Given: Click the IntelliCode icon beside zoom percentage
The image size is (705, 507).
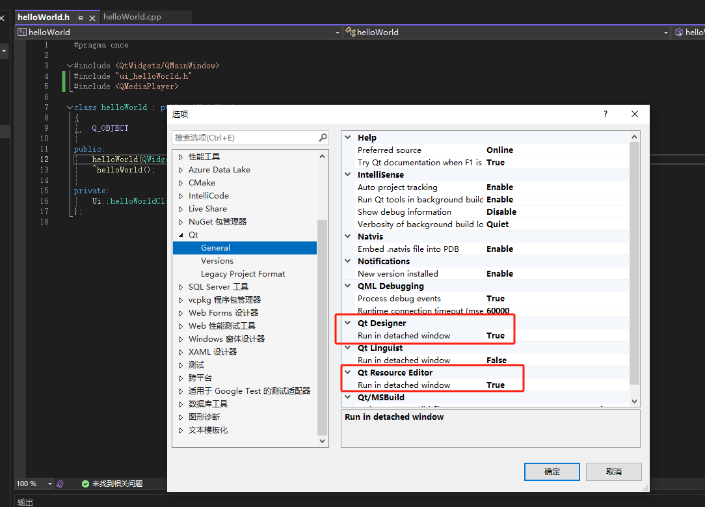Looking at the screenshot, I should click(60, 484).
